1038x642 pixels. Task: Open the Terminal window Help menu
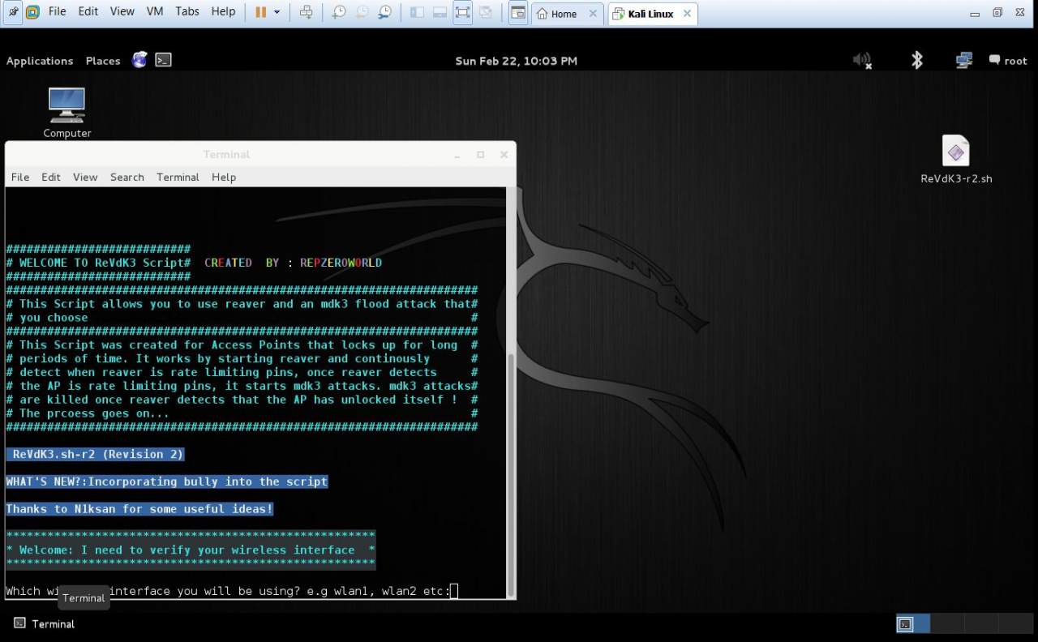click(224, 178)
